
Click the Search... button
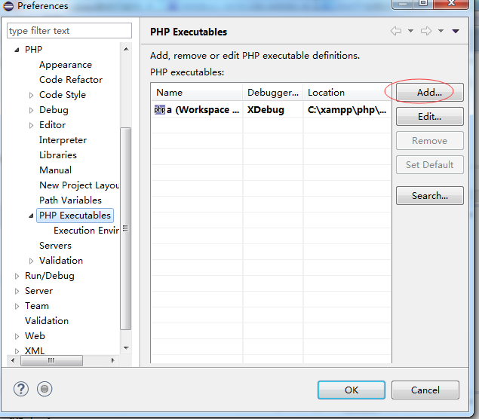pyautogui.click(x=429, y=196)
